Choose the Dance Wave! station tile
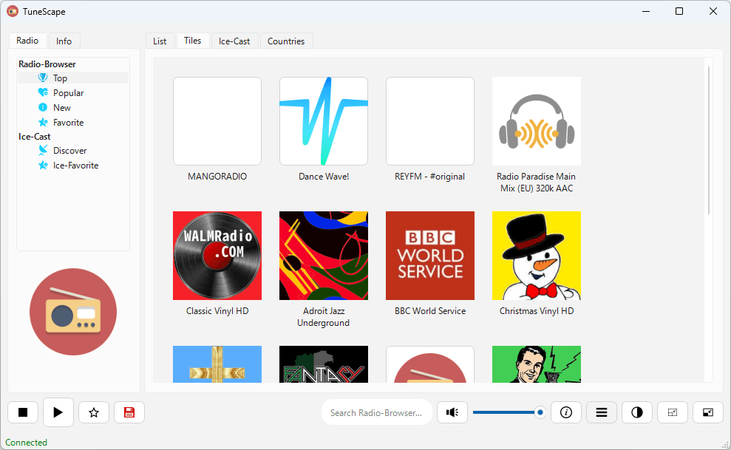This screenshot has height=450, width=731. pyautogui.click(x=324, y=129)
